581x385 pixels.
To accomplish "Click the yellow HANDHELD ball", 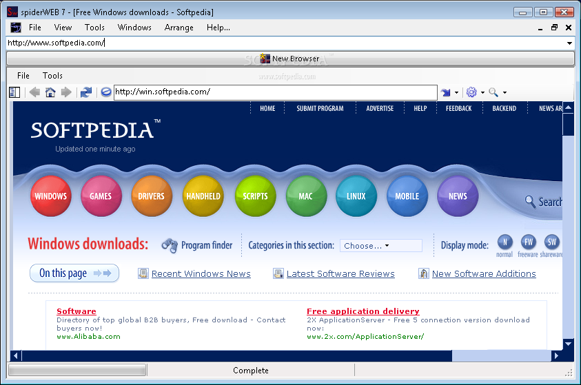I will [x=203, y=196].
